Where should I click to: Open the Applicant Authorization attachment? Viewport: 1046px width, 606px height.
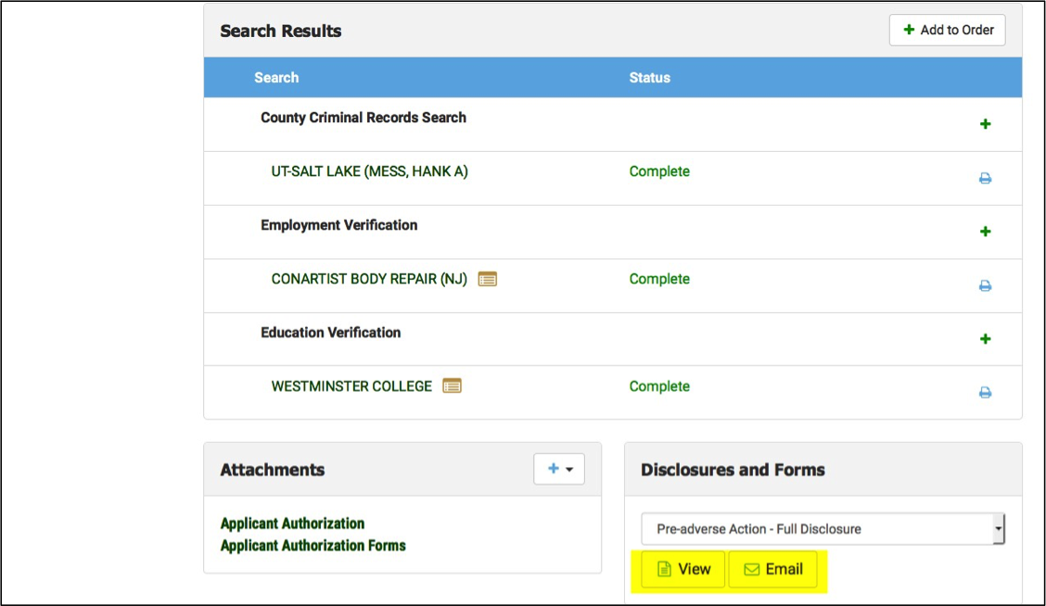(x=292, y=524)
